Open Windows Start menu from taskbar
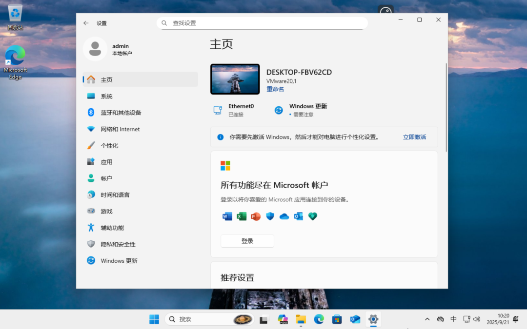Viewport: 527px width, 329px height. point(154,319)
